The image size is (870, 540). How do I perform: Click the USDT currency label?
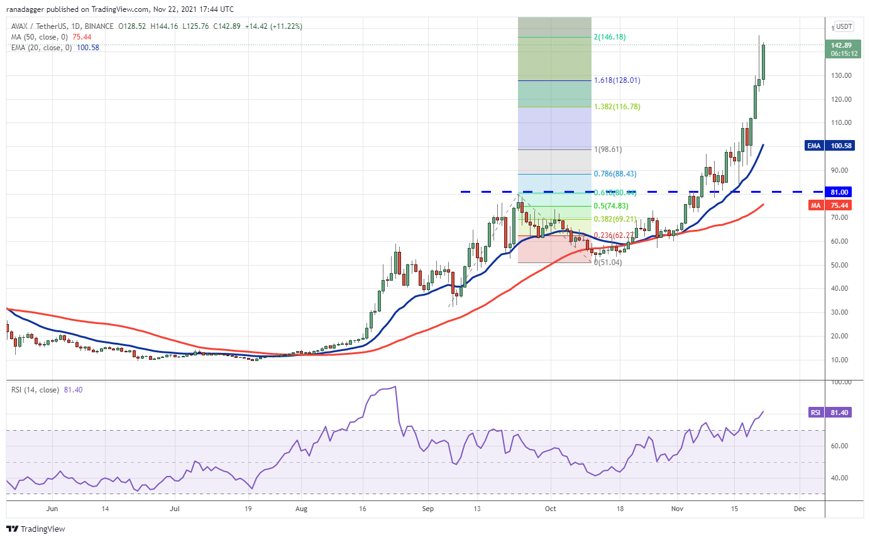click(844, 27)
